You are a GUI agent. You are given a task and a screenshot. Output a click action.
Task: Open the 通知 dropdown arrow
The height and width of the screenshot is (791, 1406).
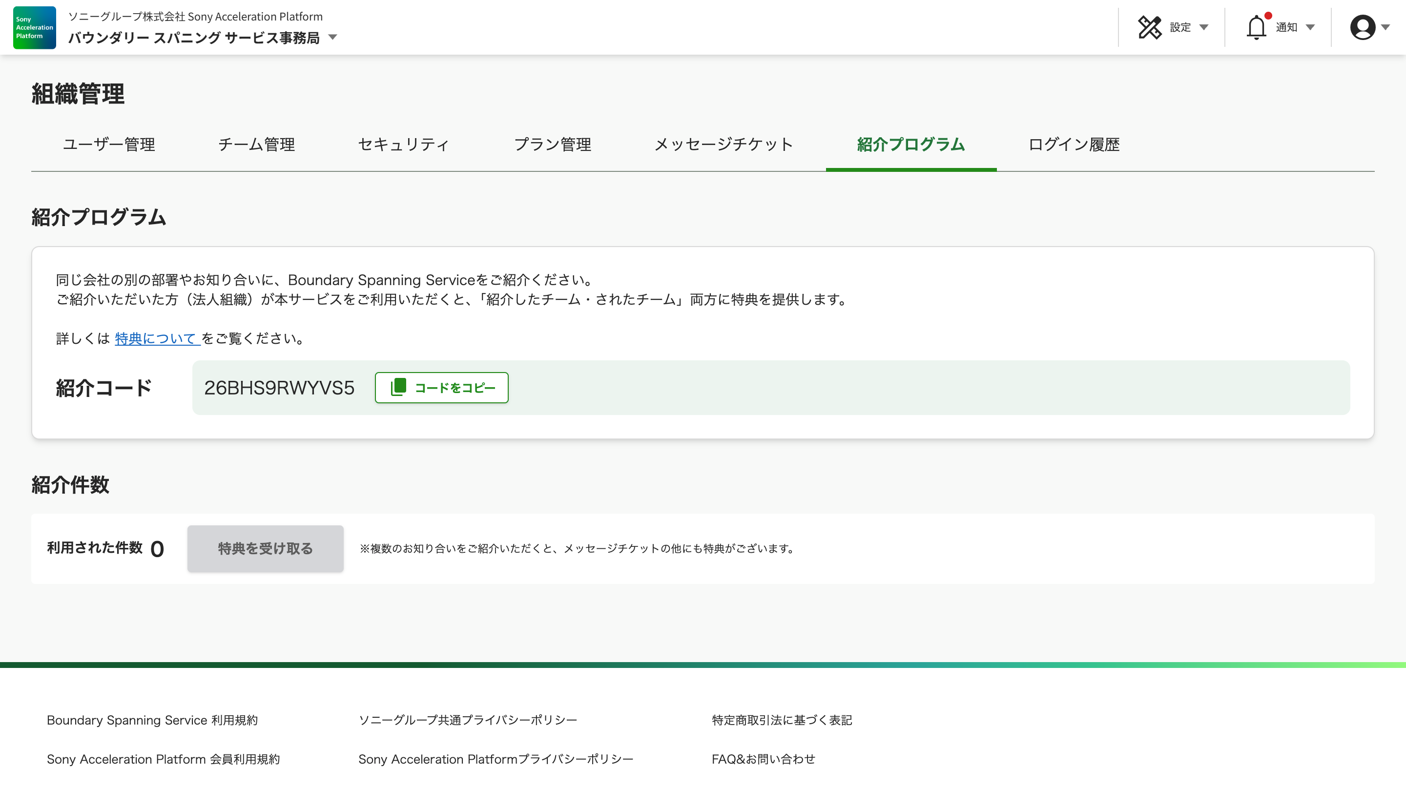coord(1310,27)
